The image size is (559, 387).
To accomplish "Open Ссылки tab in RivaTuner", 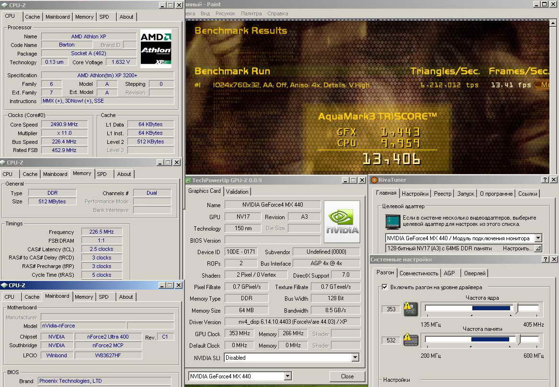I will point(528,194).
